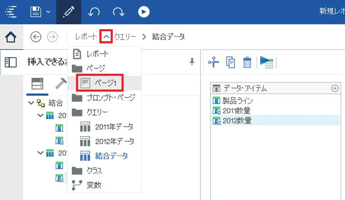Select the 2011数量 data item

275,111
